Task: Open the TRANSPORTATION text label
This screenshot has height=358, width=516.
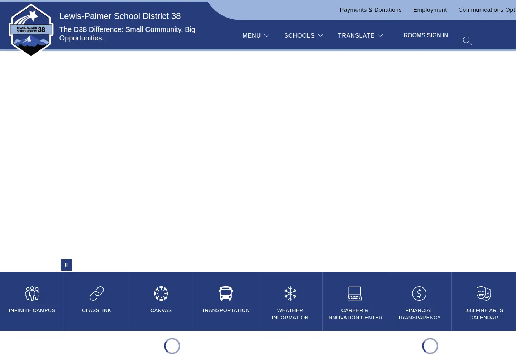Action: [226, 310]
